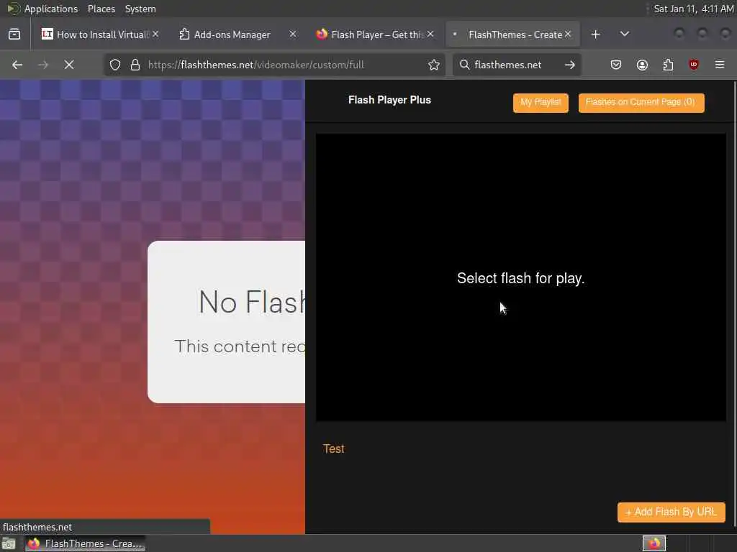Click the Flash Player Plus title
This screenshot has width=737, height=552.
[x=389, y=100]
